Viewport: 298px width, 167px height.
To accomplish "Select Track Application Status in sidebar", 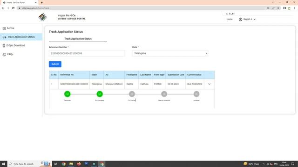I will coord(21,37).
